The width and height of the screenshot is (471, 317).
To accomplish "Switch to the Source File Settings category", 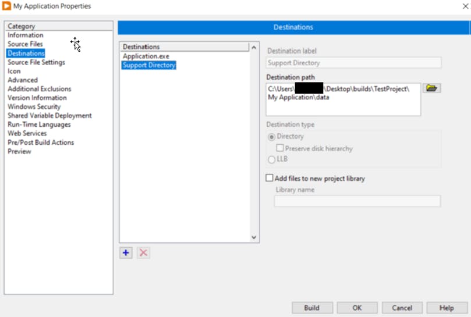I will (36, 62).
